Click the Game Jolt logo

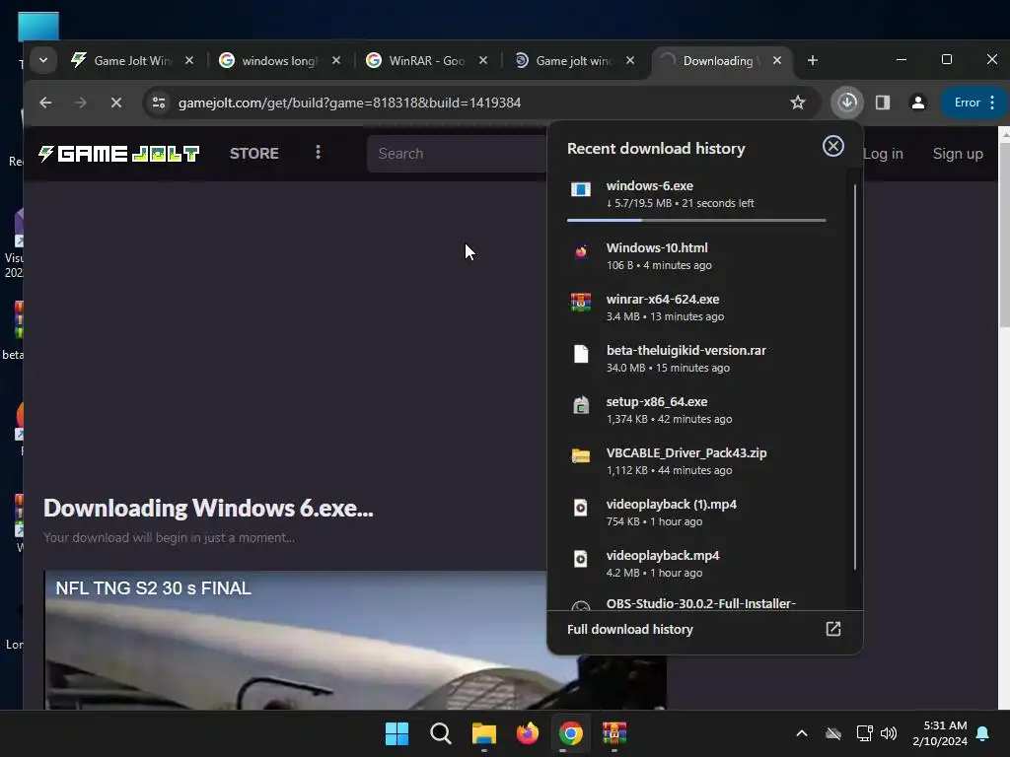(x=118, y=153)
